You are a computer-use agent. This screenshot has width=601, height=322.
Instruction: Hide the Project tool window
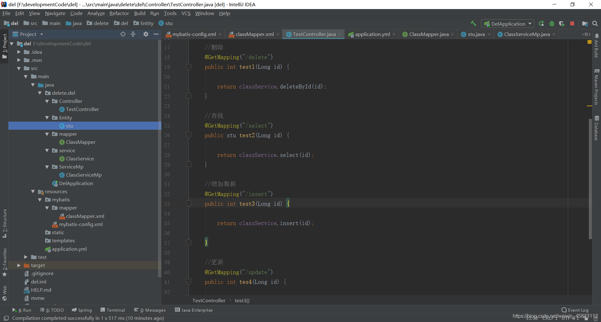(x=156, y=34)
